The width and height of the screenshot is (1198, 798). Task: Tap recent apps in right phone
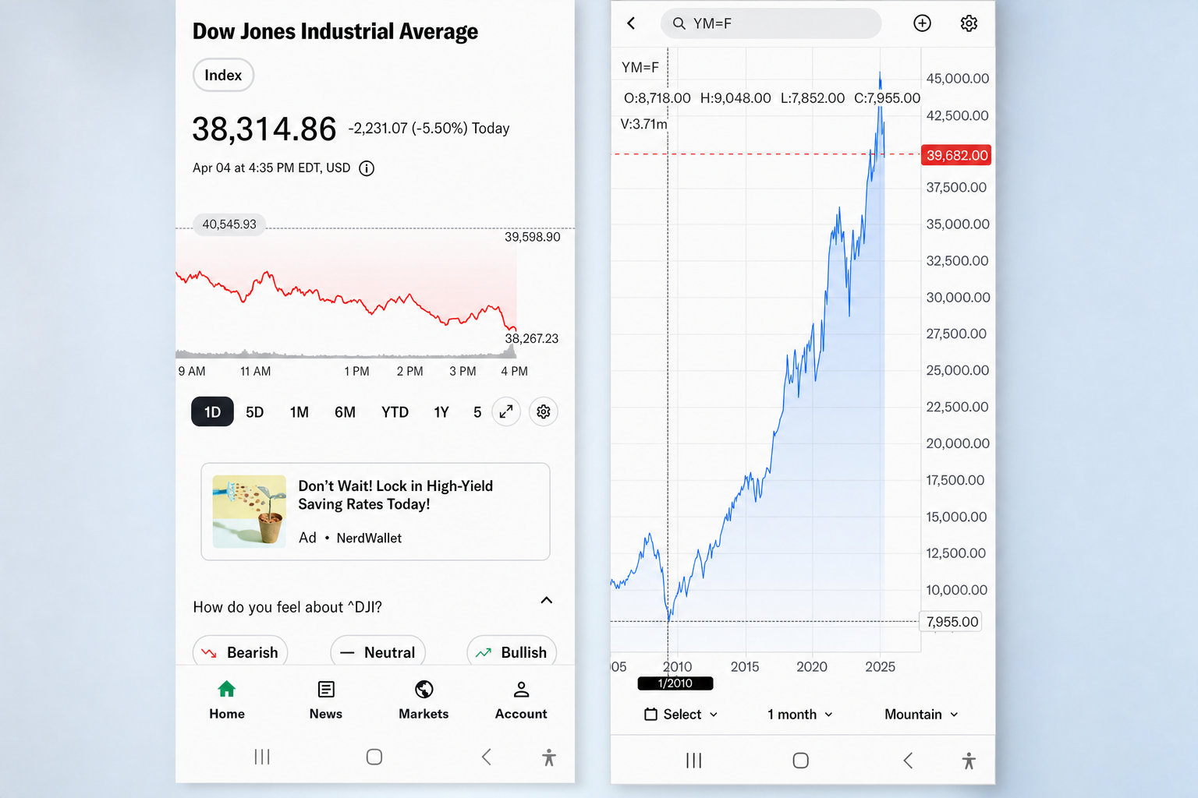pyautogui.click(x=694, y=761)
